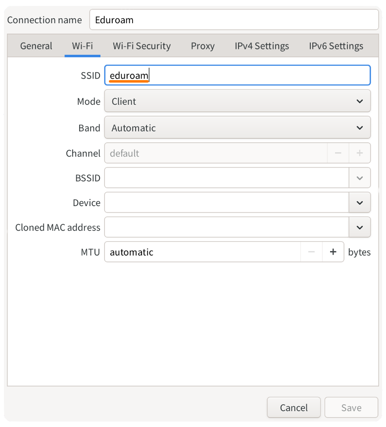Image resolution: width=386 pixels, height=427 pixels.
Task: Click the "Device" label
Action: point(87,203)
